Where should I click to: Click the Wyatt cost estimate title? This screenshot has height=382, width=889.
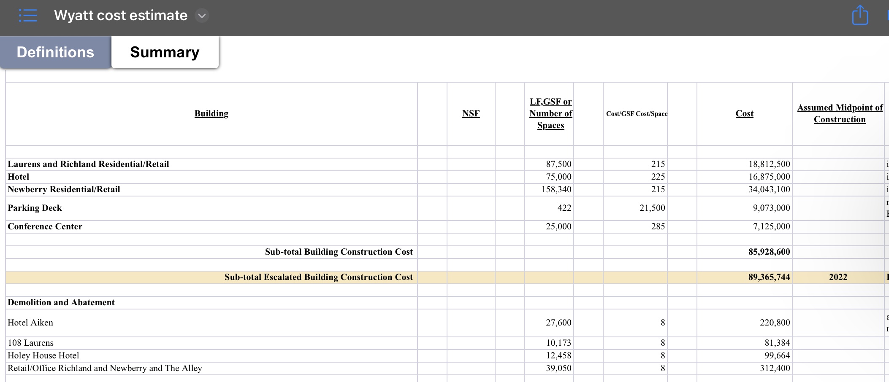pyautogui.click(x=121, y=16)
